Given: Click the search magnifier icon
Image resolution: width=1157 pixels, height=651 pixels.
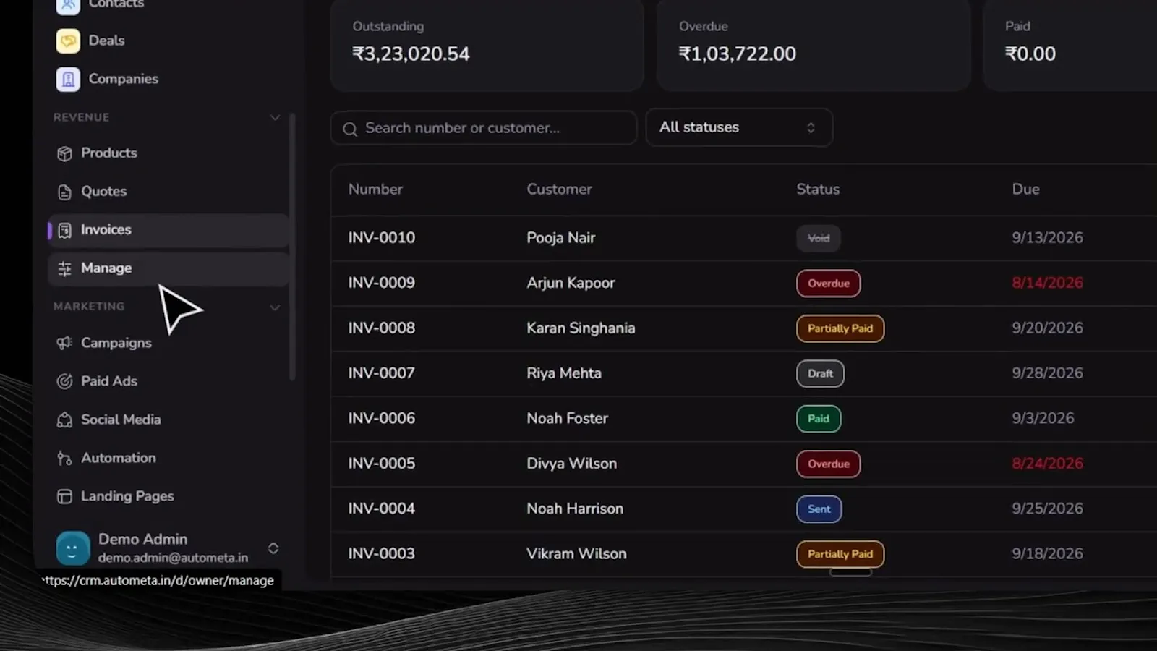Looking at the screenshot, I should coord(350,129).
